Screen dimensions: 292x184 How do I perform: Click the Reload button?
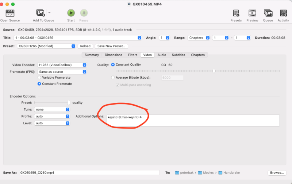(x=85, y=46)
